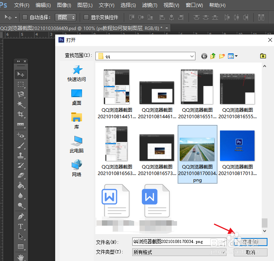Open the 图层 auto-select target dropdown
This screenshot has height=261, width=274.
pyautogui.click(x=66, y=17)
